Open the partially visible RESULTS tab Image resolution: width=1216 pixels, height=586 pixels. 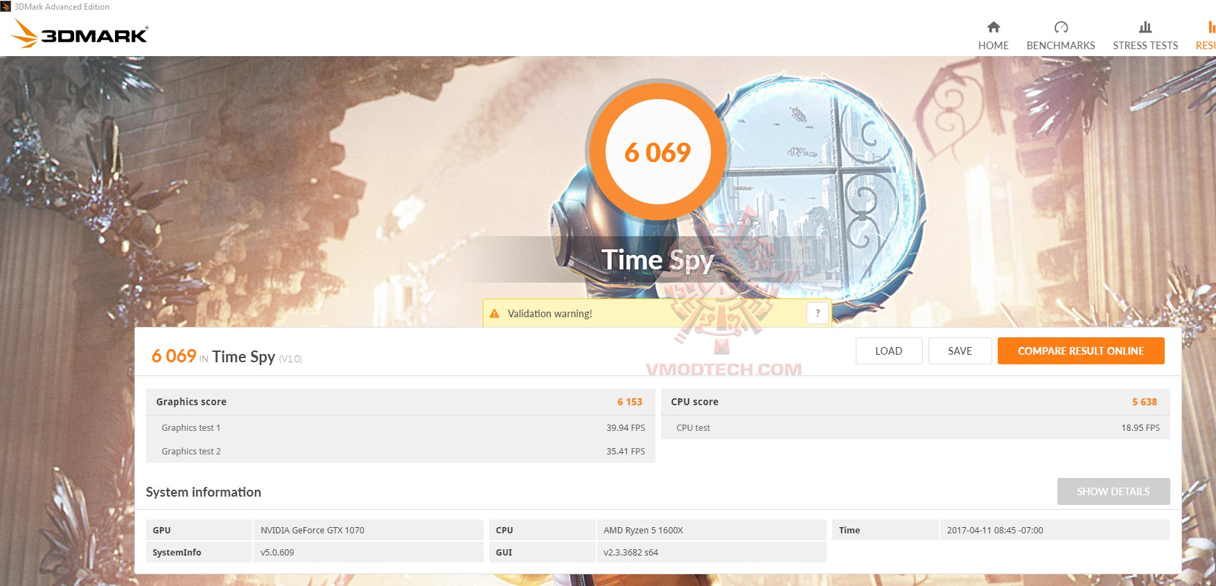1206,35
